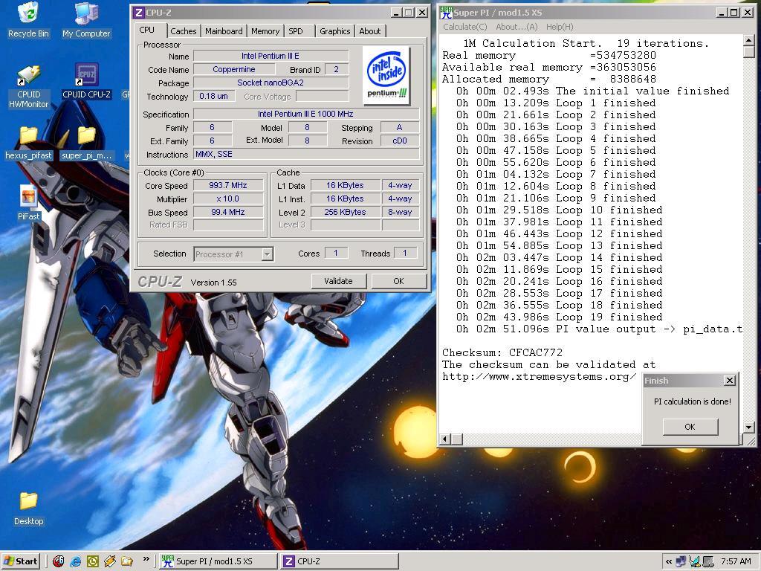Viewport: 761px width, 571px height.
Task: Click the Validate button in CPU-Z
Action: point(338,281)
